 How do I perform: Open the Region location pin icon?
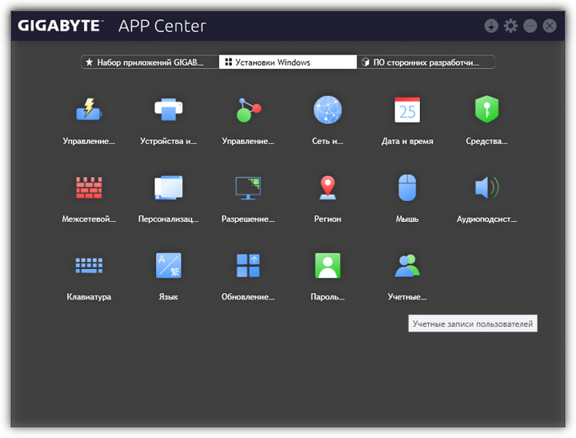click(327, 187)
